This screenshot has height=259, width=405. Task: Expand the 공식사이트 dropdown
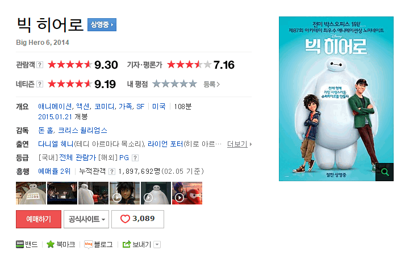[x=86, y=219]
